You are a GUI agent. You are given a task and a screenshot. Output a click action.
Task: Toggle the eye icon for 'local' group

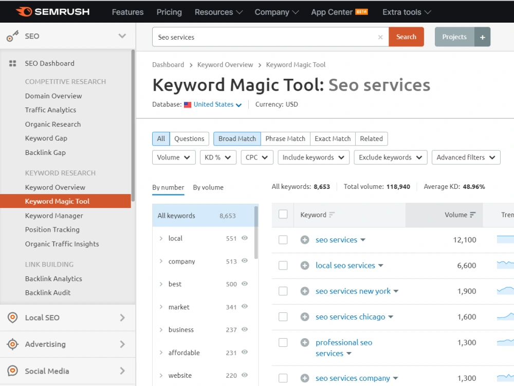click(245, 238)
